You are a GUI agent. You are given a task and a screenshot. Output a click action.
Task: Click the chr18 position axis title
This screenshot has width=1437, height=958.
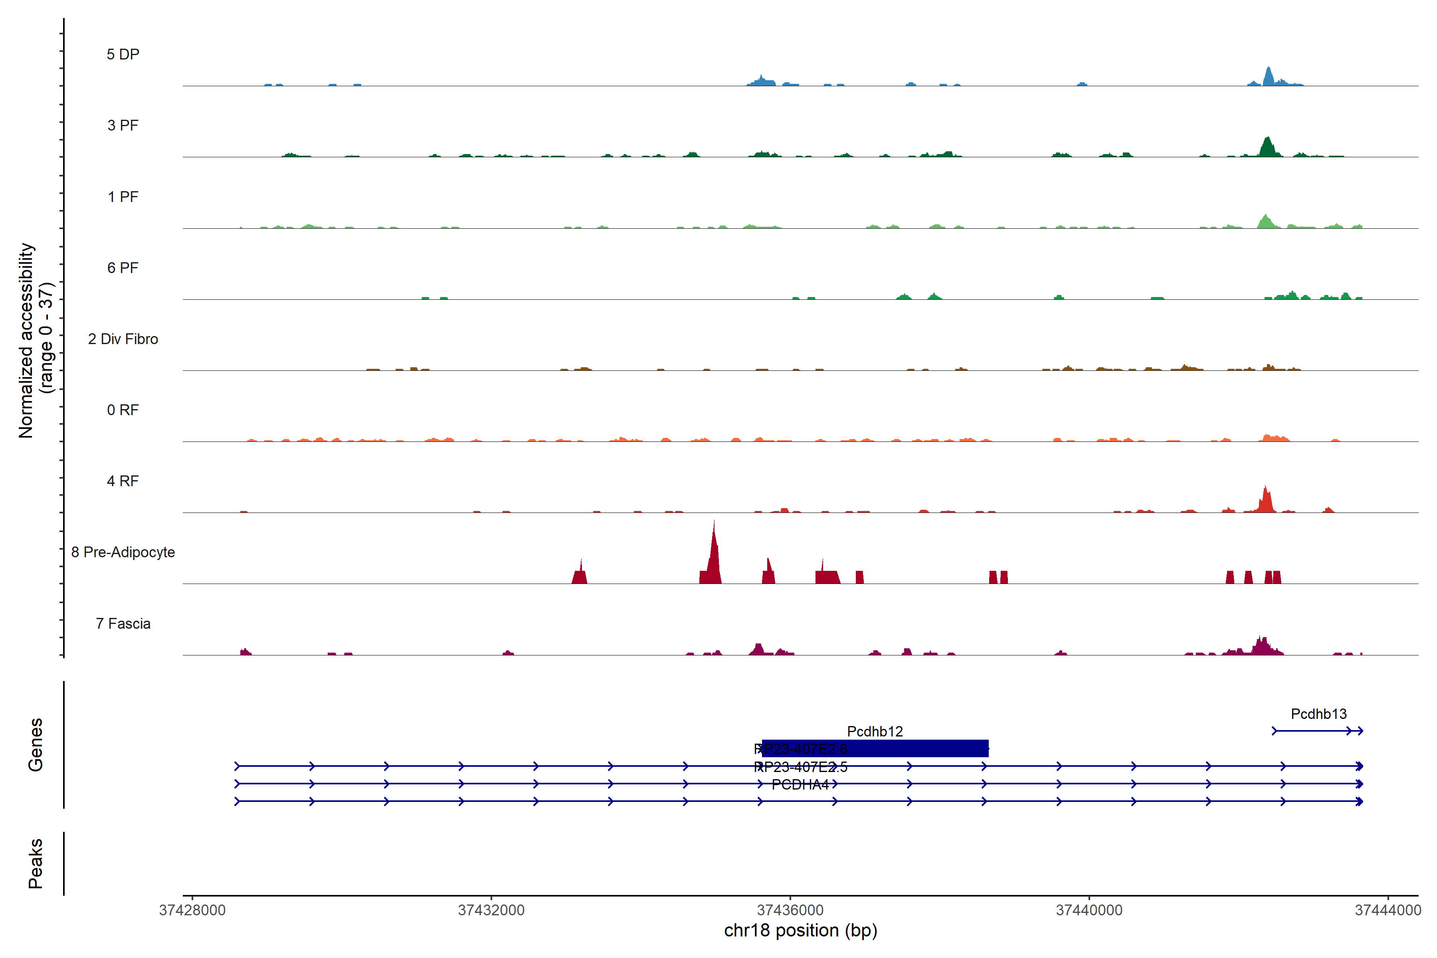[x=800, y=930]
